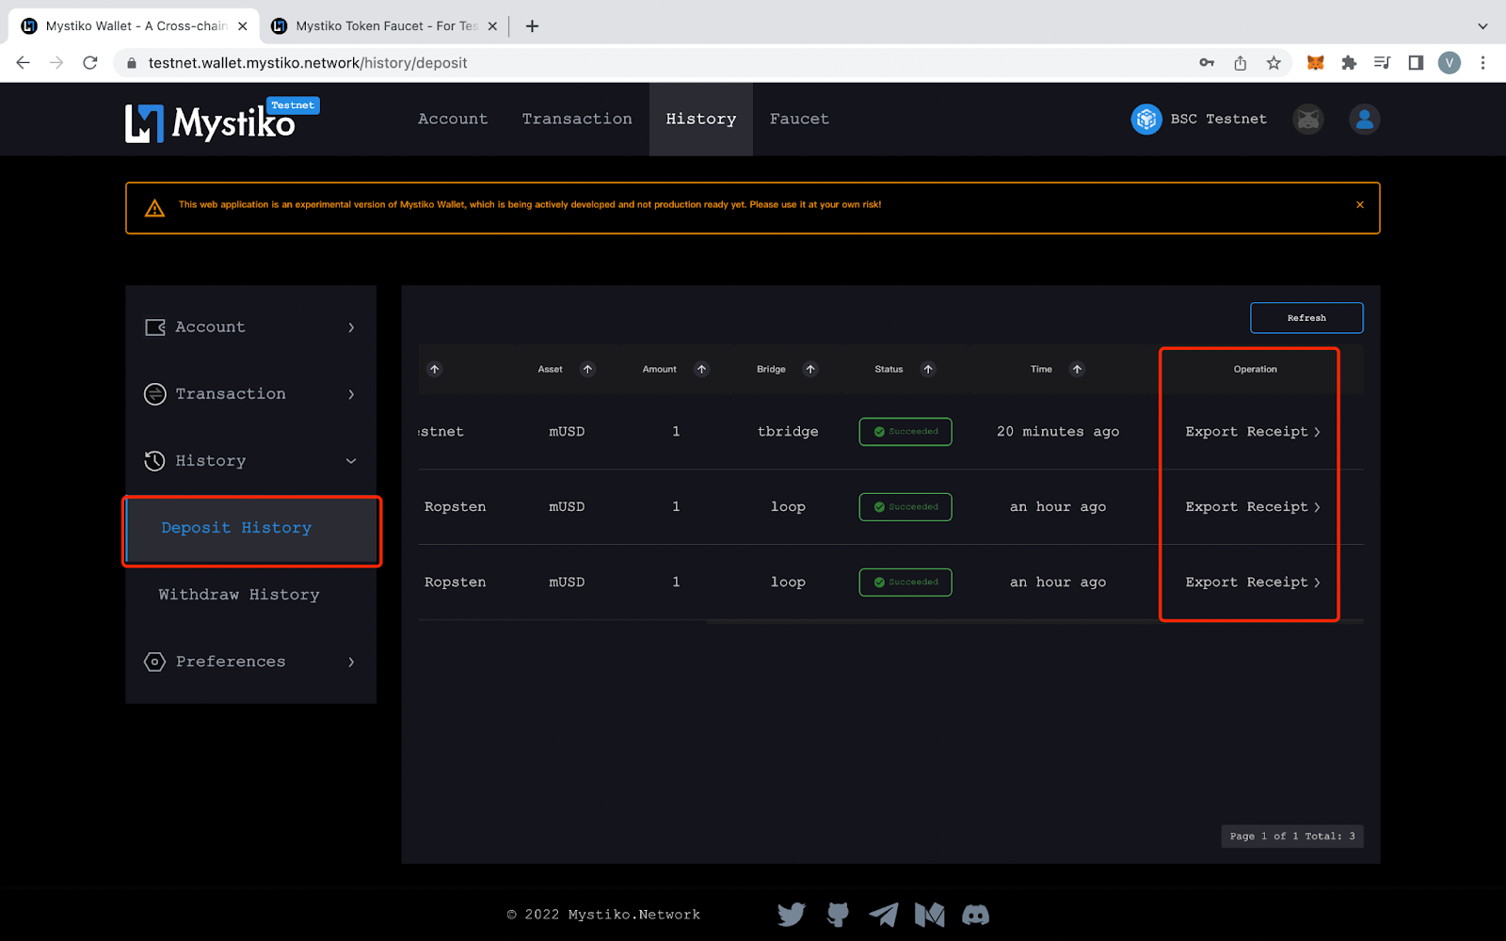Screen dimensions: 1506x941
Task: Expand the sidebar Account section chevron
Action: pos(351,327)
